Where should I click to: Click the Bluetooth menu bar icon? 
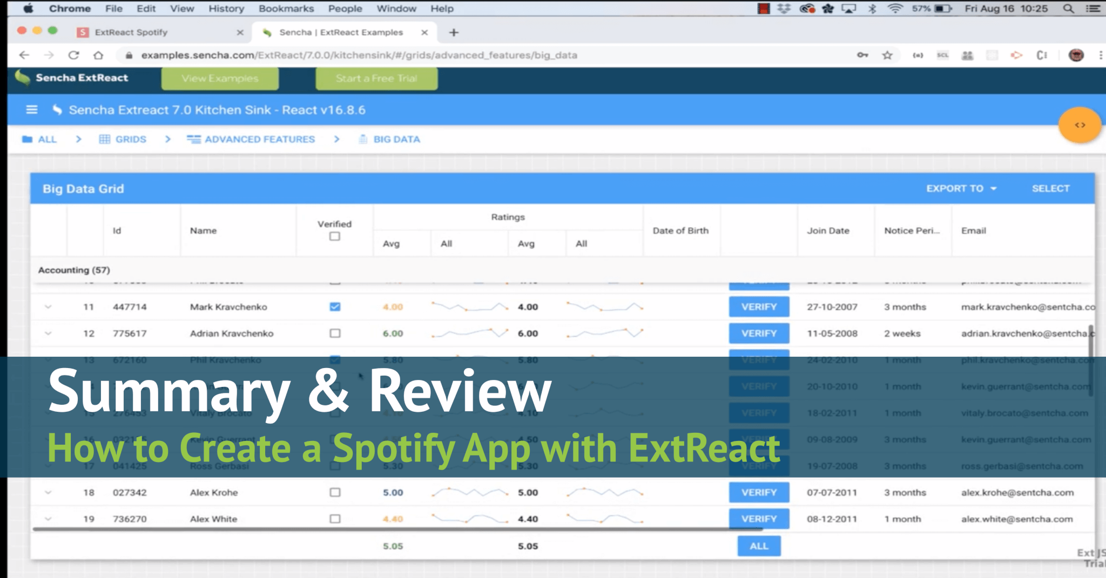click(872, 9)
